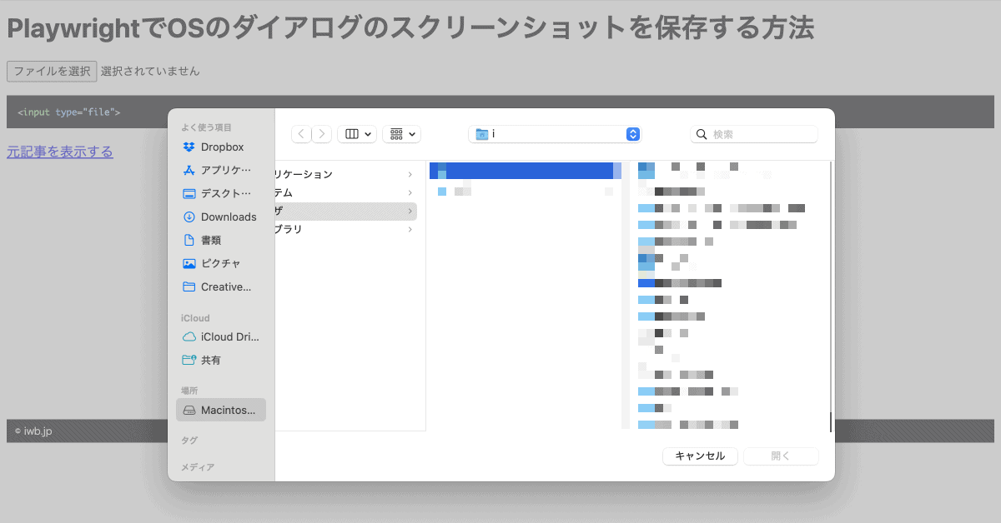Open the 書類 document icon
Image resolution: width=1001 pixels, height=523 pixels.
pos(189,240)
